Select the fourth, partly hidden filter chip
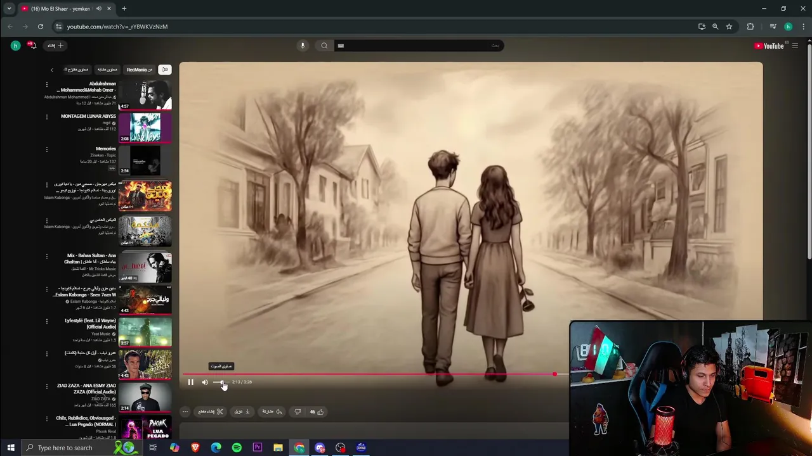Screen dimensions: 812x456 [x=78, y=70]
